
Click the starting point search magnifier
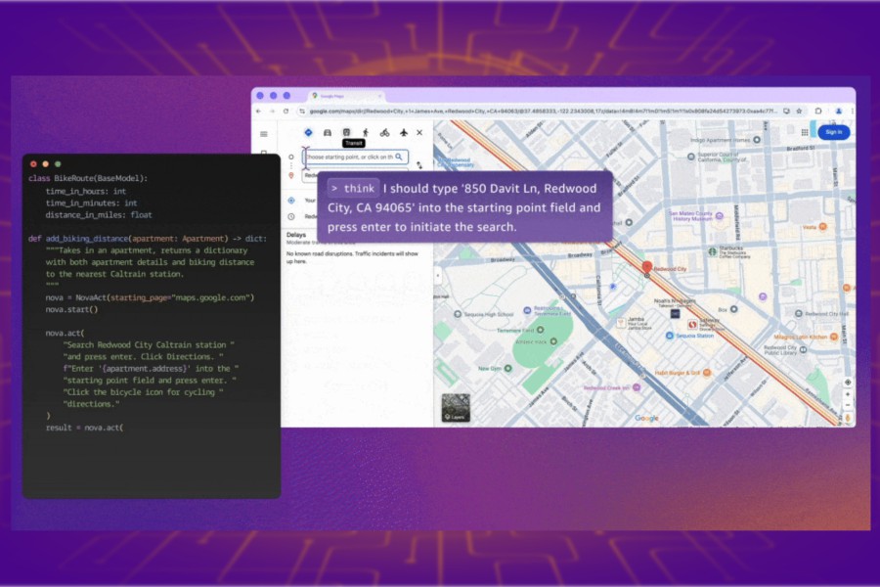(x=399, y=157)
